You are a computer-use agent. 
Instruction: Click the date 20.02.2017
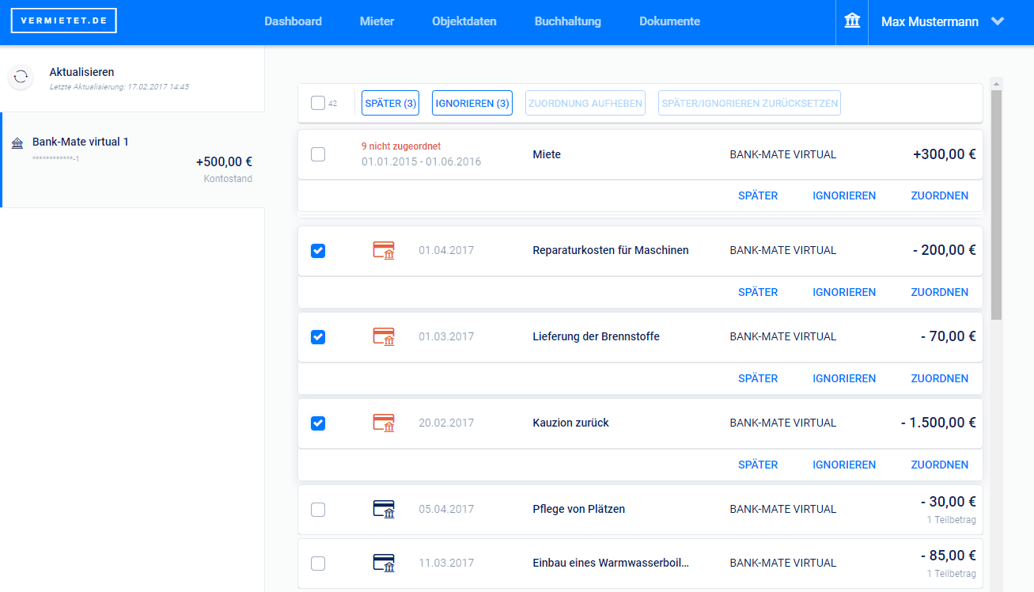click(x=446, y=423)
